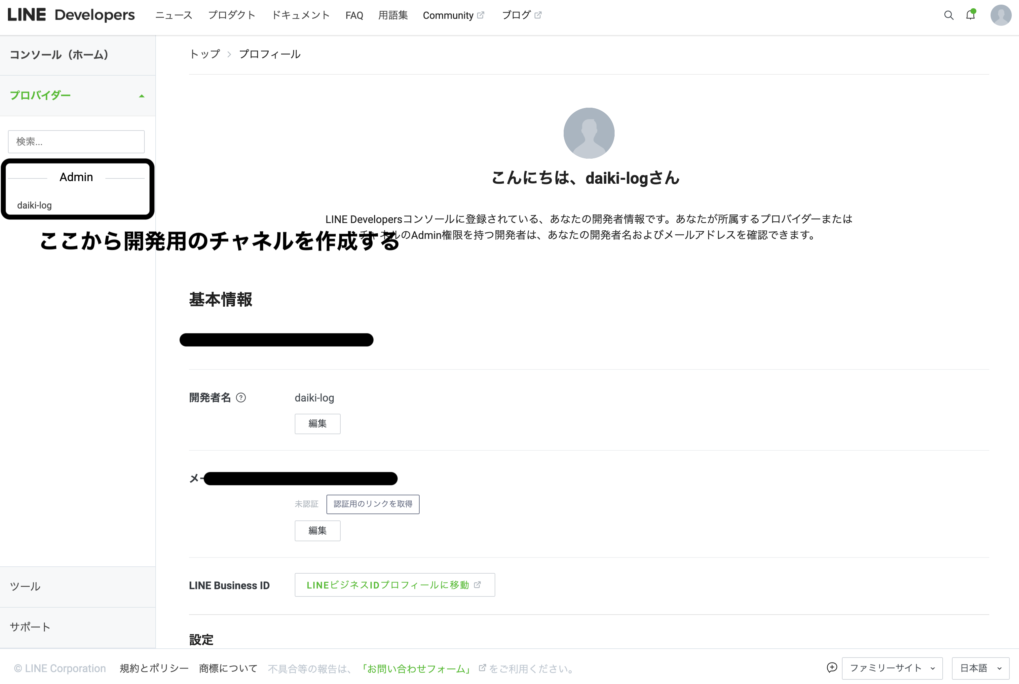This screenshot has height=684, width=1019.
Task: Open the ファミリーサイト dropdown
Action: pyautogui.click(x=892, y=668)
